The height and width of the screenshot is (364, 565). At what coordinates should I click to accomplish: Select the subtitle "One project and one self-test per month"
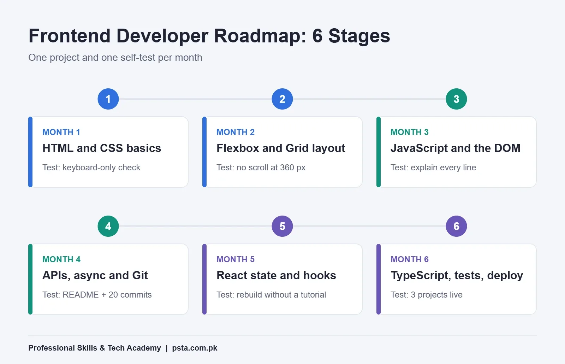115,58
